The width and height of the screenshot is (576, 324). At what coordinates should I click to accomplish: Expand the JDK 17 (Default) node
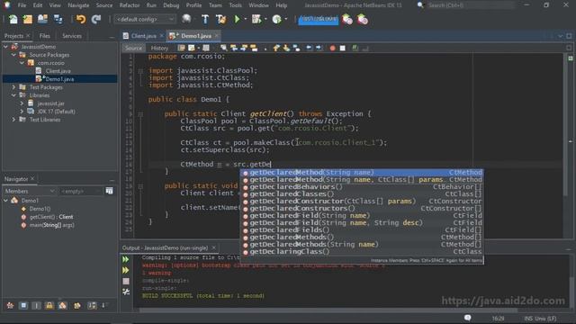pyautogui.click(x=22, y=112)
